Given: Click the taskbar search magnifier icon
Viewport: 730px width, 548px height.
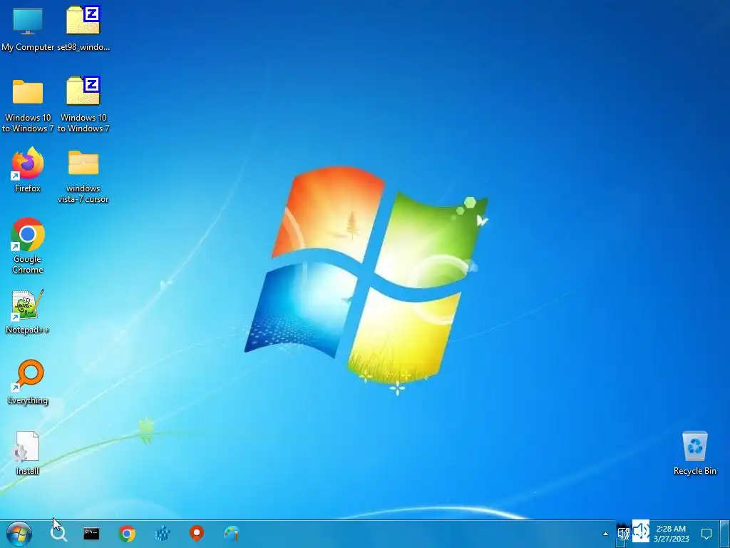Looking at the screenshot, I should [58, 534].
